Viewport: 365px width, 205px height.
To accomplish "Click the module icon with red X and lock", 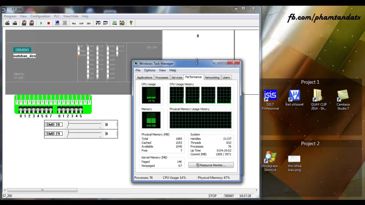I will 122,23.
